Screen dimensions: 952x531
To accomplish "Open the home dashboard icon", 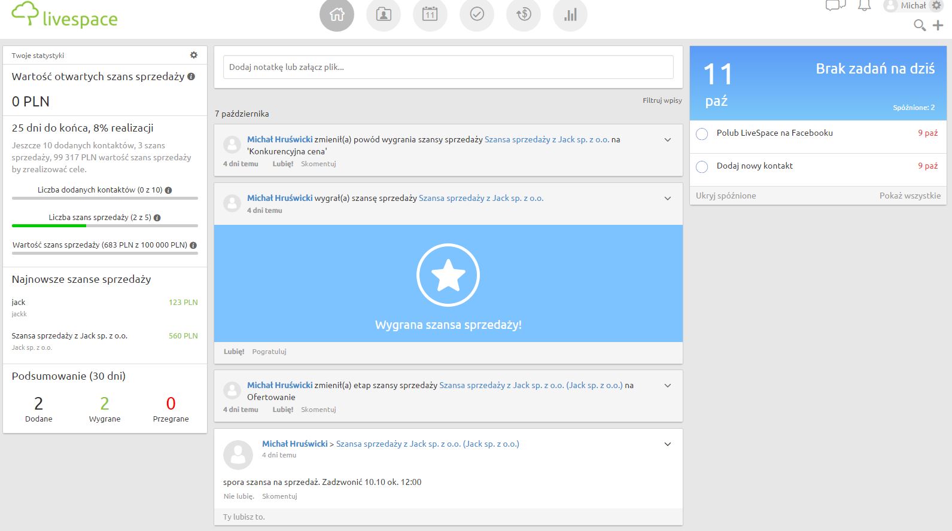I will 337,14.
